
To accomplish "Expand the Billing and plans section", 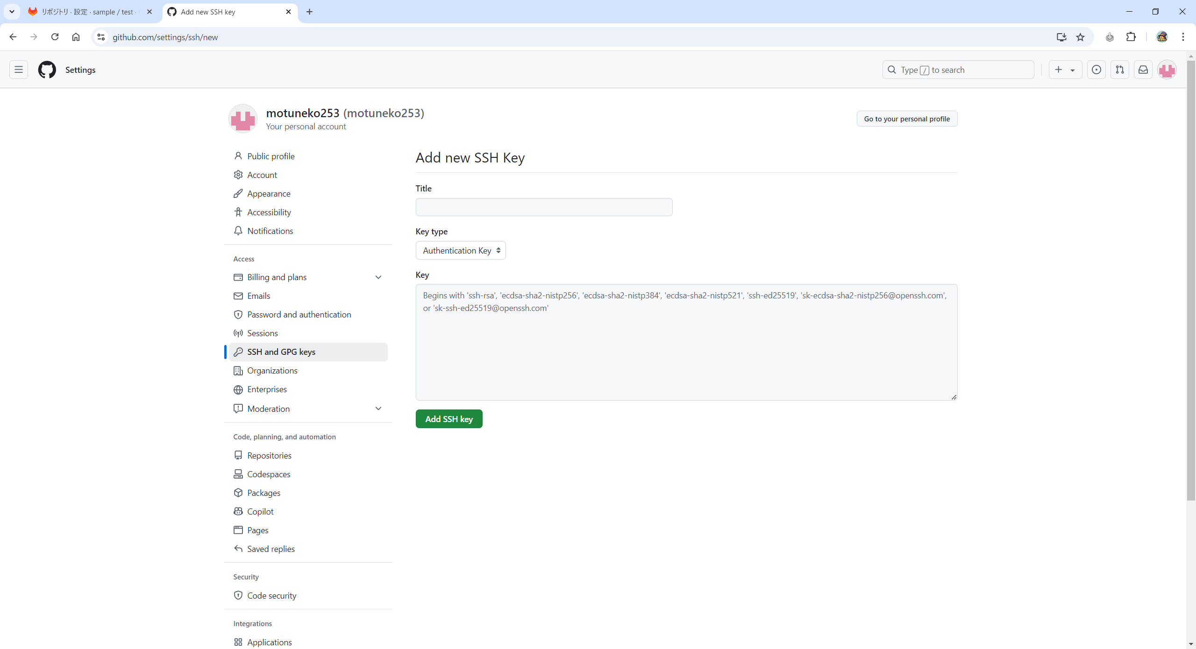I will pos(378,277).
